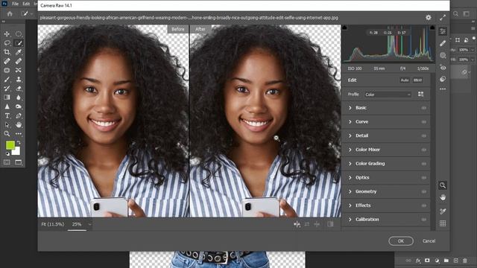Select the Horizontal Type tool
Viewport: 477px width, 268px height.
(x=7, y=116)
